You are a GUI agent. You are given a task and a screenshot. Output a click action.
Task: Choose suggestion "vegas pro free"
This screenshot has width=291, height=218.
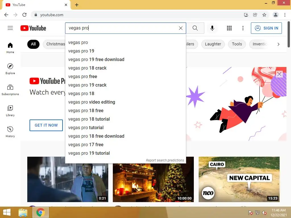[x=126, y=77]
